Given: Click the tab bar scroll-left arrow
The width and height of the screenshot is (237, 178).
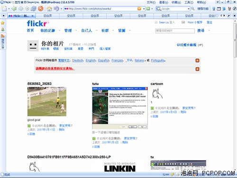Looking at the screenshot, I should (x=221, y=16).
